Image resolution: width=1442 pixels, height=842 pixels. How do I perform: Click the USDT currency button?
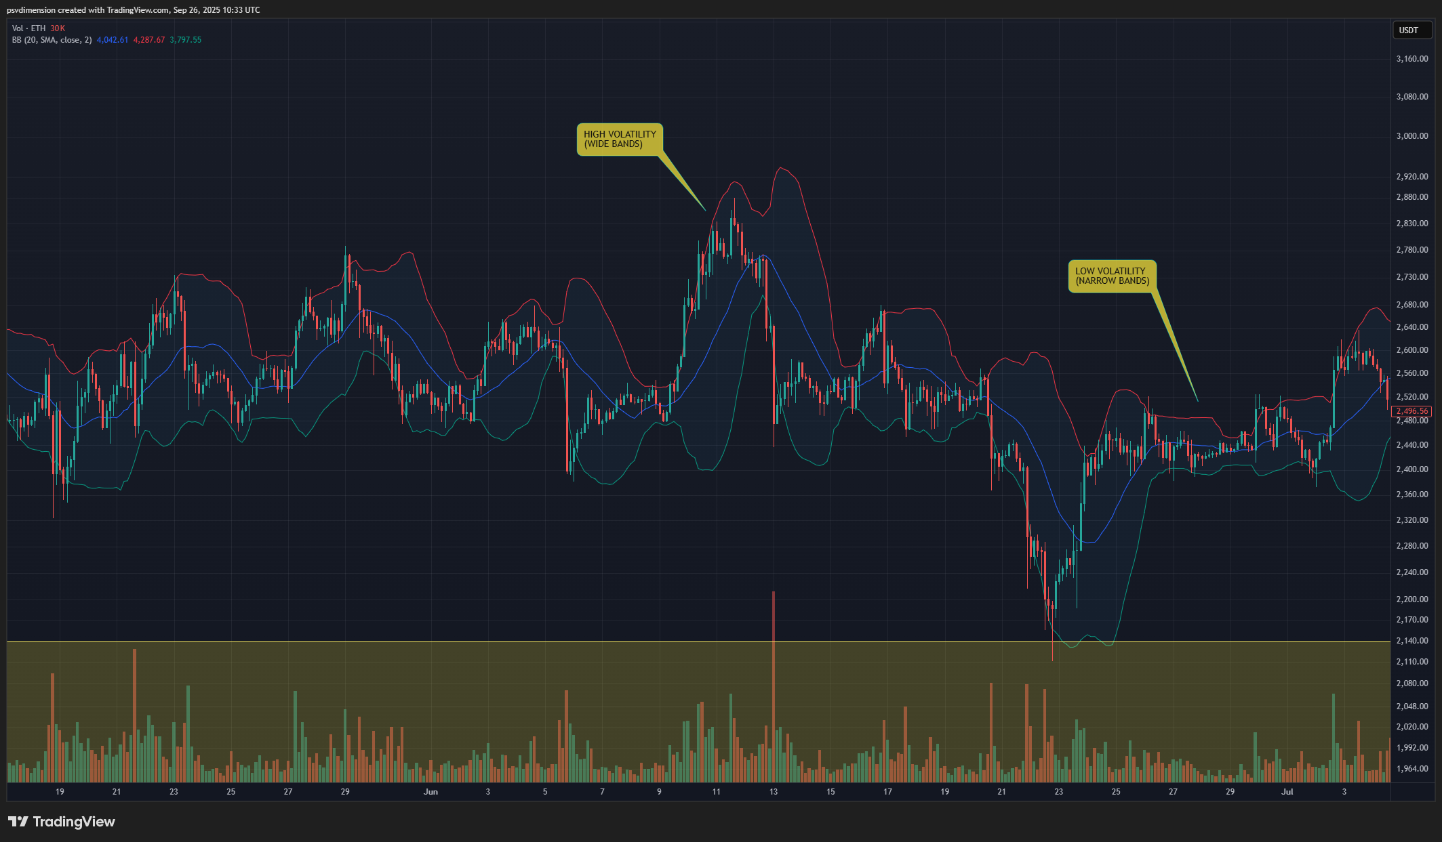1408,30
